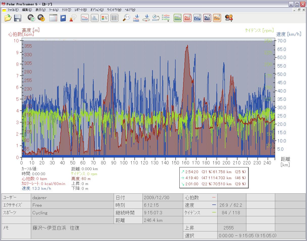The height and width of the screenshot is (241, 307).
Task: Click speed value 26.9 / 62.2
Action: pyautogui.click(x=232, y=205)
